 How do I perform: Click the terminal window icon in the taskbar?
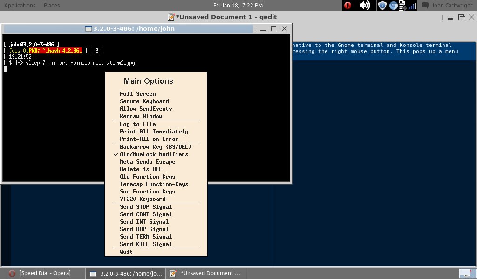click(x=93, y=274)
